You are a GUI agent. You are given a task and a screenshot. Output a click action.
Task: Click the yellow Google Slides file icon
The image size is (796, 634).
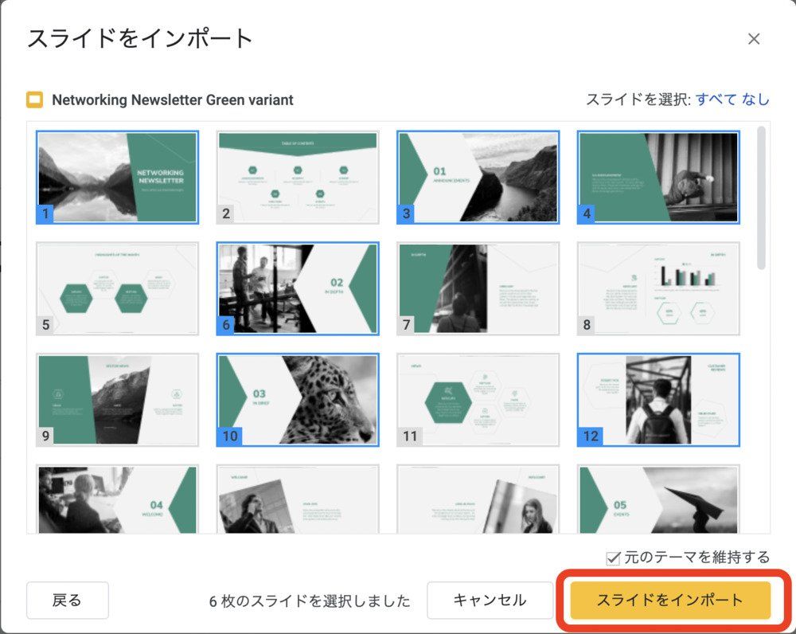(x=34, y=100)
